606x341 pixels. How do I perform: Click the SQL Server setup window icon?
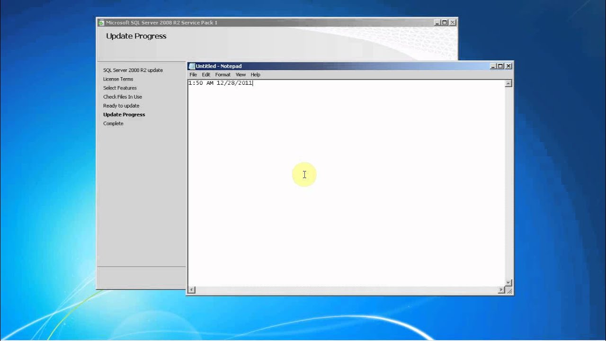pyautogui.click(x=101, y=23)
